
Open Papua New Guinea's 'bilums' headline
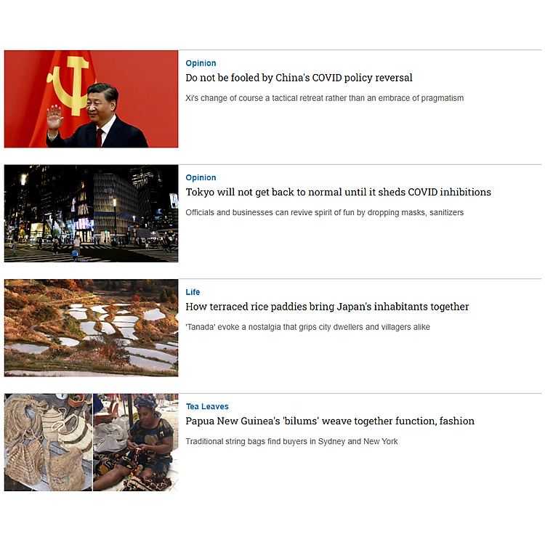330,421
